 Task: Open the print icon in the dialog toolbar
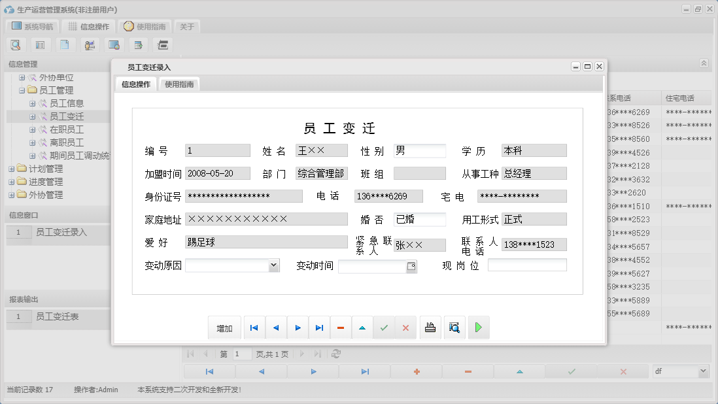click(x=430, y=328)
